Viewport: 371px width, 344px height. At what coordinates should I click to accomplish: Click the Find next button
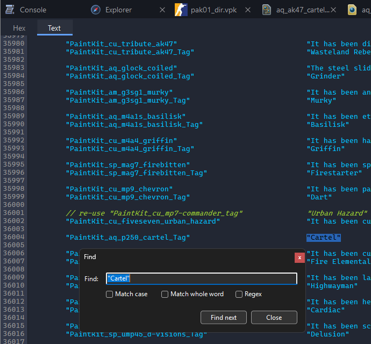[x=224, y=317]
